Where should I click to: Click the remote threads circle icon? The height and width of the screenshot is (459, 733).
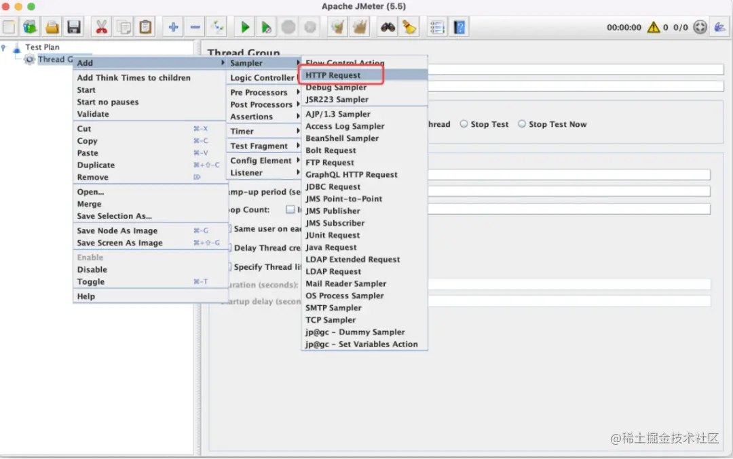tap(700, 27)
